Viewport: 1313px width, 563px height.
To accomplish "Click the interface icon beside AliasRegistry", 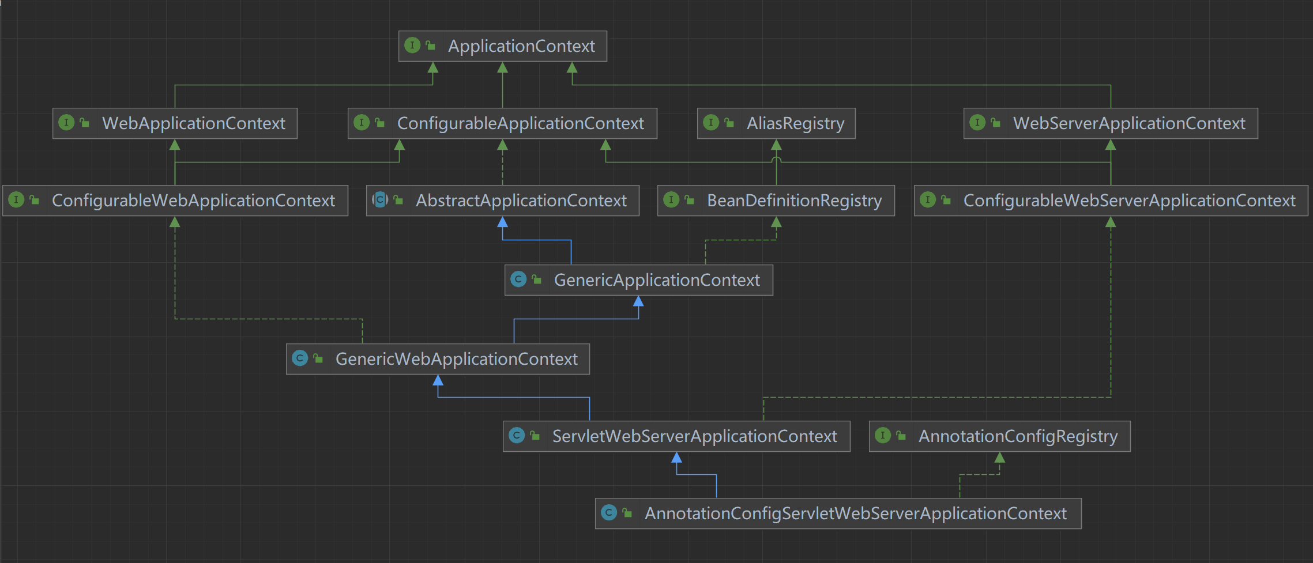I will [711, 122].
